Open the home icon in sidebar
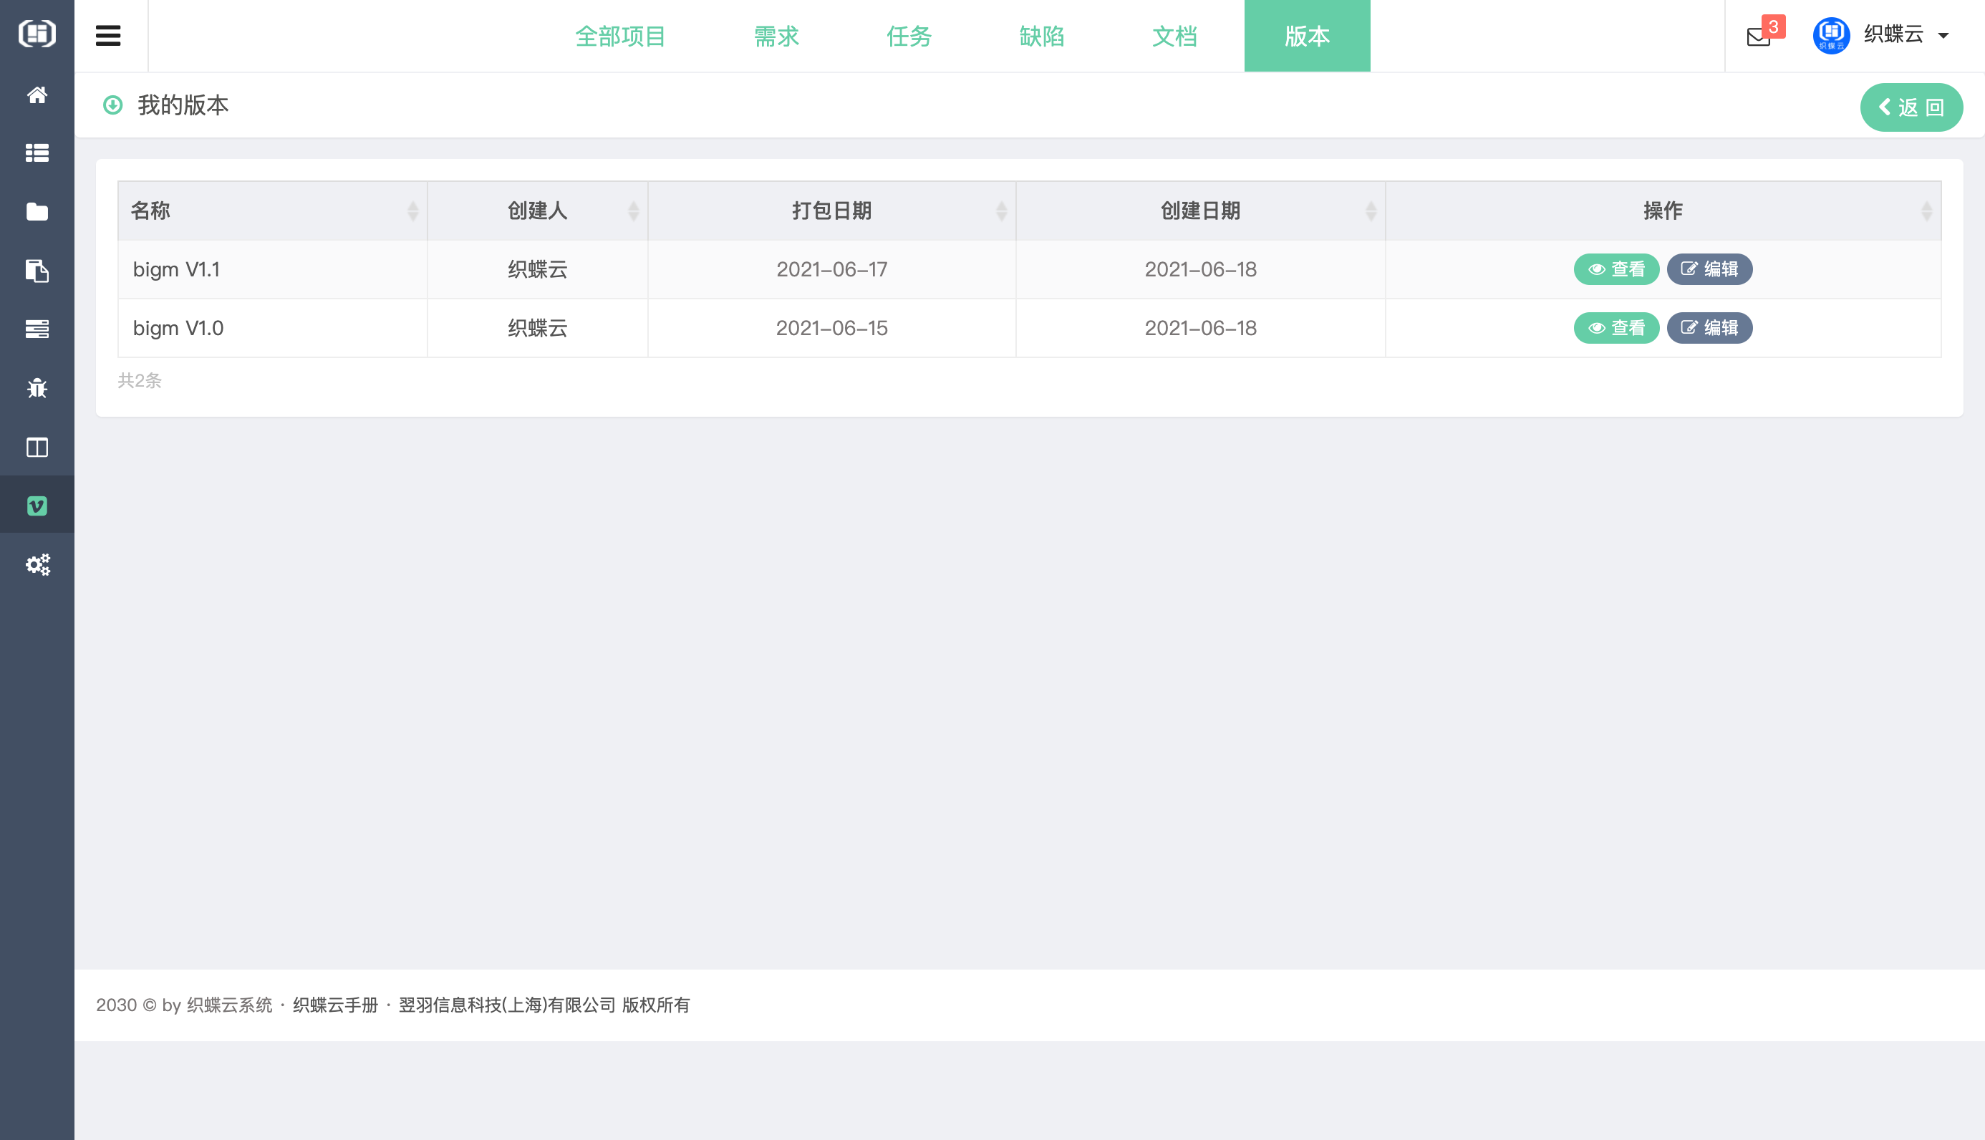1985x1140 pixels. (x=37, y=95)
